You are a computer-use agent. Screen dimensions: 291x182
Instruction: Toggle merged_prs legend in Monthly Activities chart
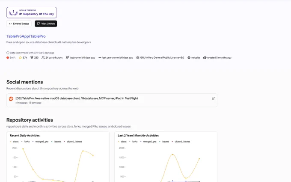point(148,141)
